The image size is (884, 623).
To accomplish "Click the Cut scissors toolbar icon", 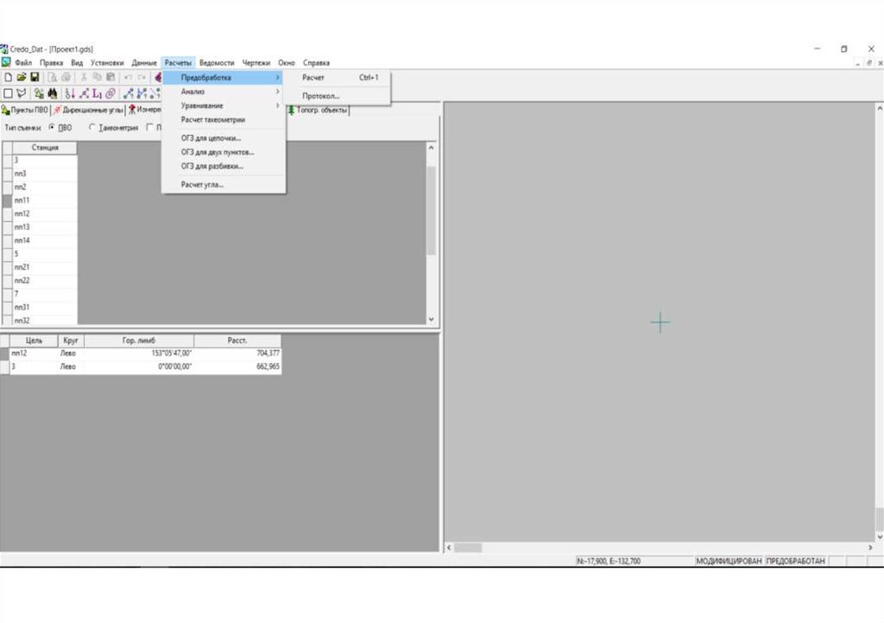I will tap(84, 78).
